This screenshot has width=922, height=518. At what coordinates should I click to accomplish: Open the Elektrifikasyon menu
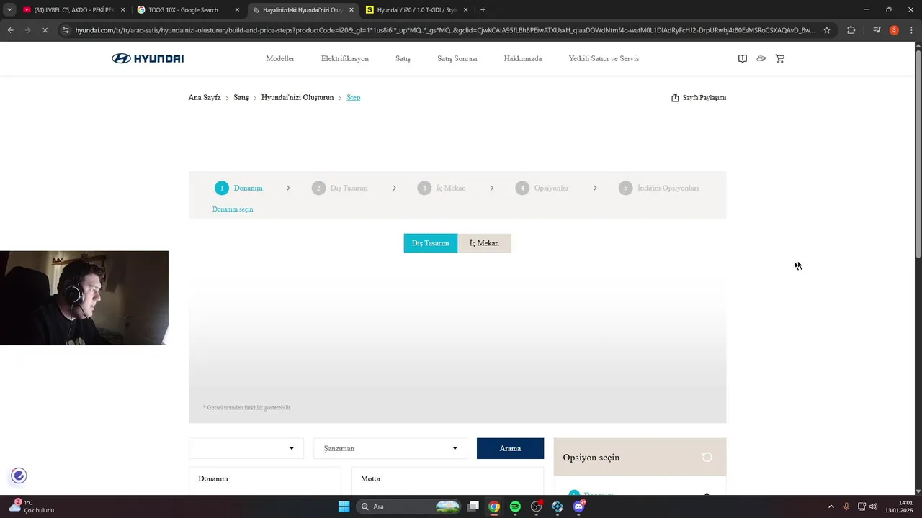[x=345, y=58]
